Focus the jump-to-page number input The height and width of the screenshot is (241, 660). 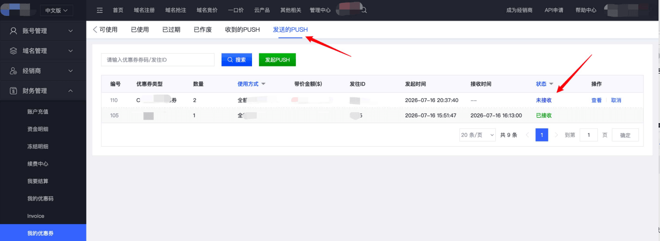(589, 135)
